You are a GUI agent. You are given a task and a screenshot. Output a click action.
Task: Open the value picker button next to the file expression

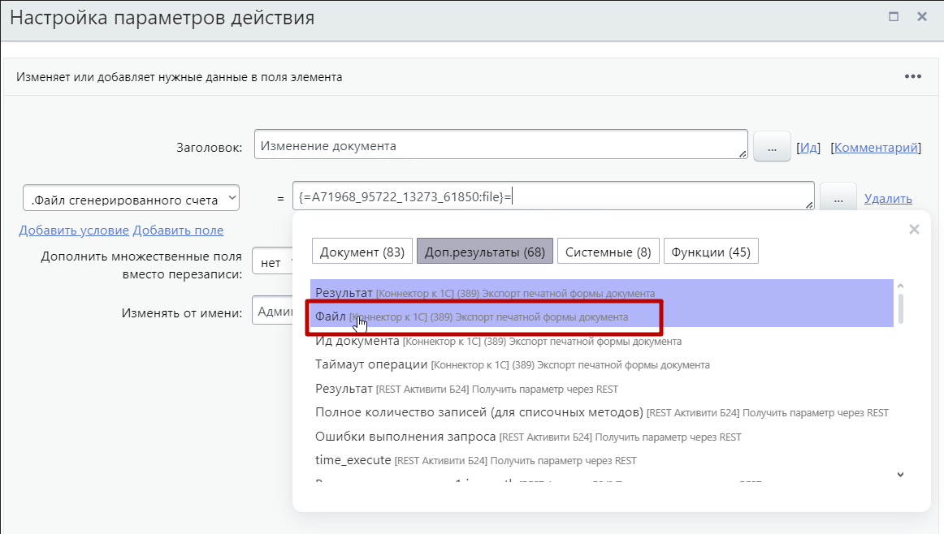[x=838, y=198]
